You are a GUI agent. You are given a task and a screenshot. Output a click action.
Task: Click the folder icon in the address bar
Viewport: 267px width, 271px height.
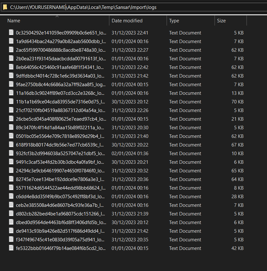coord(5,7)
